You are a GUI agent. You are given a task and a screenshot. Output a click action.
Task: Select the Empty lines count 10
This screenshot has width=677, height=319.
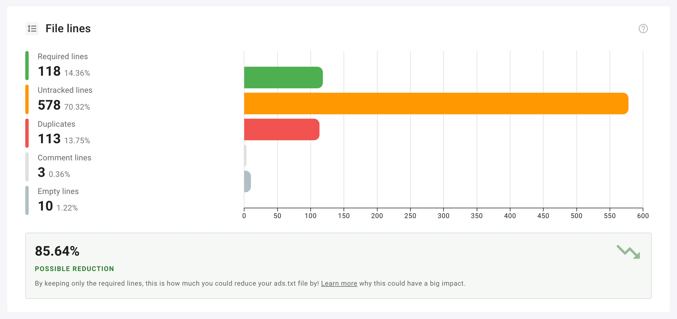pos(45,206)
